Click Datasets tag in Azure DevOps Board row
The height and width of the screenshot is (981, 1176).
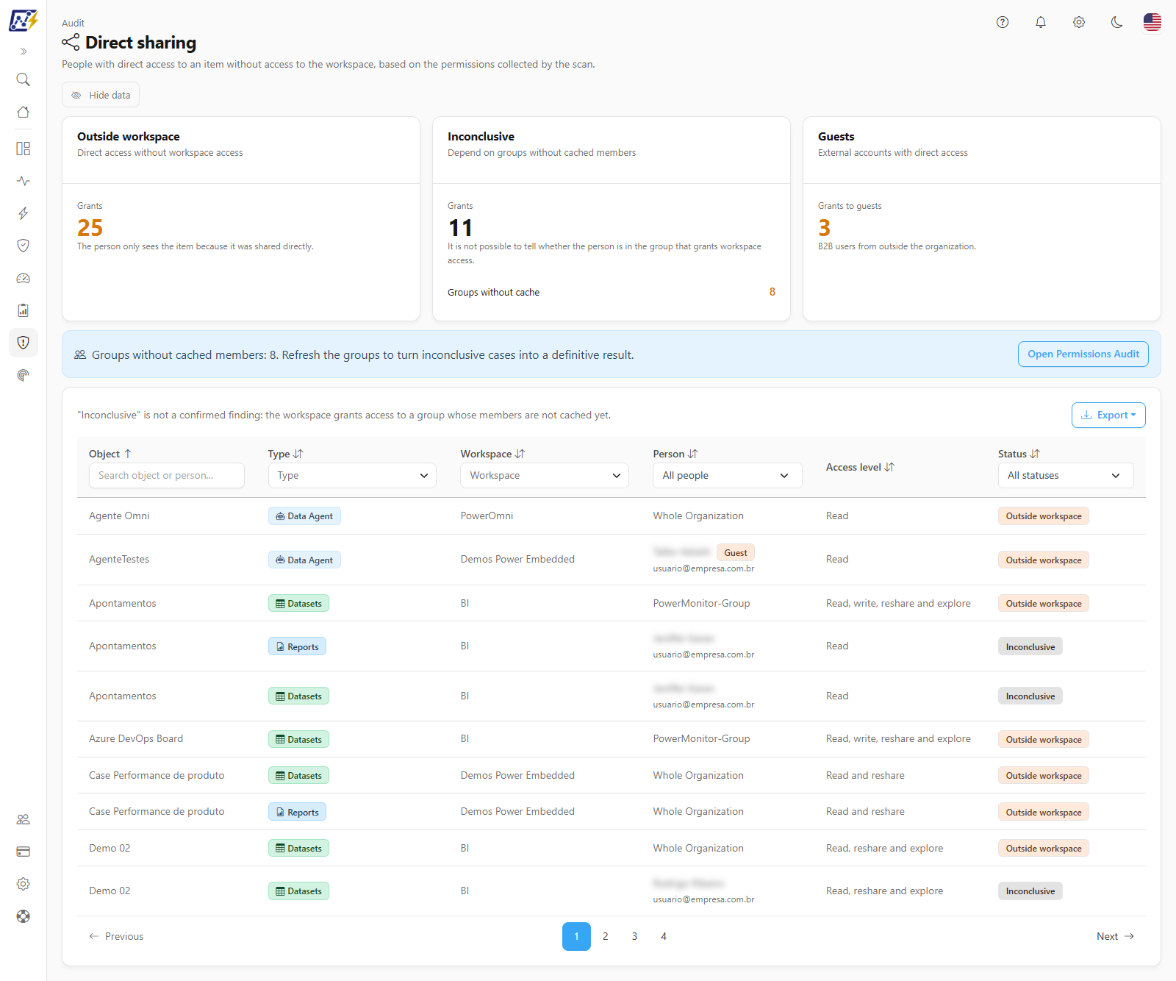click(x=298, y=739)
